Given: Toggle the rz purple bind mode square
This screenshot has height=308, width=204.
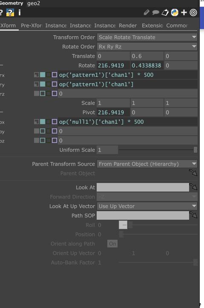Looking at the screenshot, I should click(55, 93).
